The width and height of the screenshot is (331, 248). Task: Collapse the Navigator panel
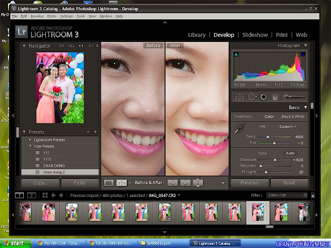click(x=24, y=46)
